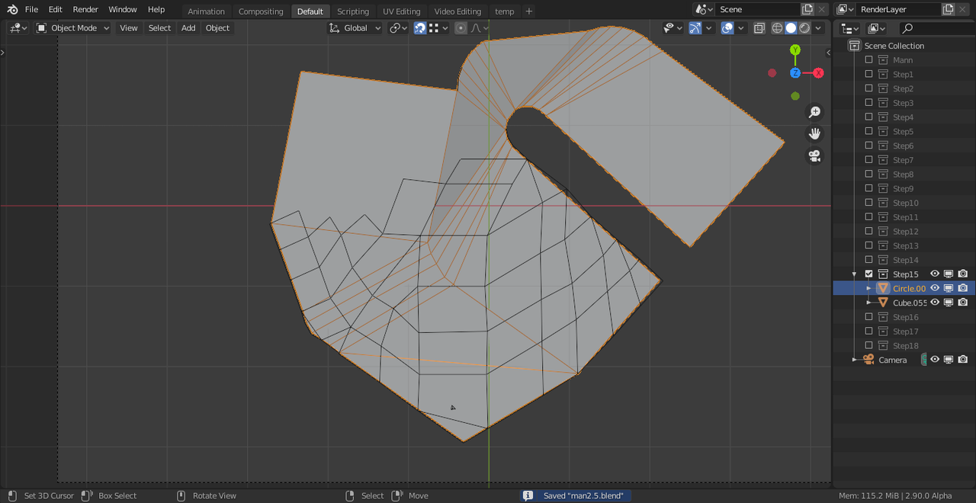This screenshot has height=503, width=976.
Task: Toggle proportional editing
Action: 461,28
